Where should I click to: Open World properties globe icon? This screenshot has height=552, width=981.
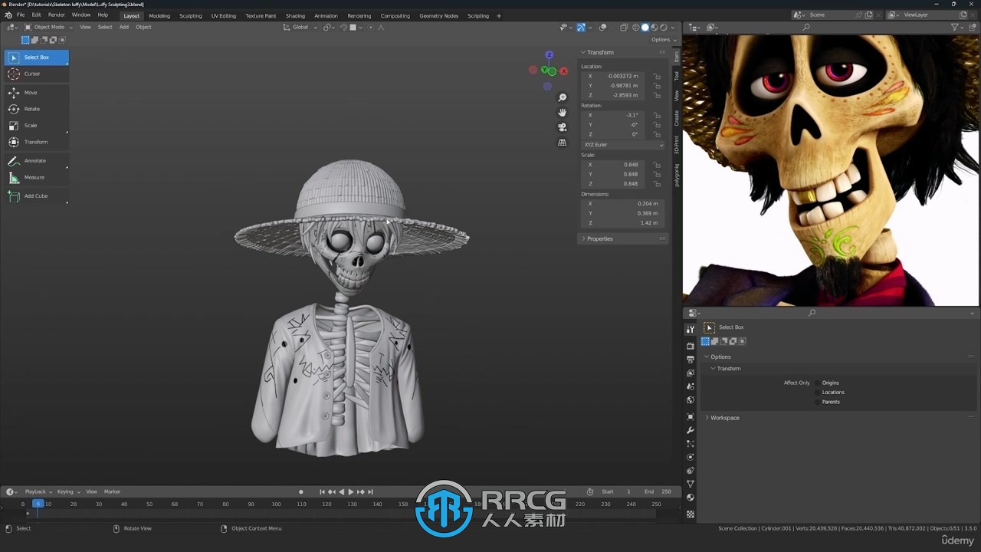coord(691,400)
